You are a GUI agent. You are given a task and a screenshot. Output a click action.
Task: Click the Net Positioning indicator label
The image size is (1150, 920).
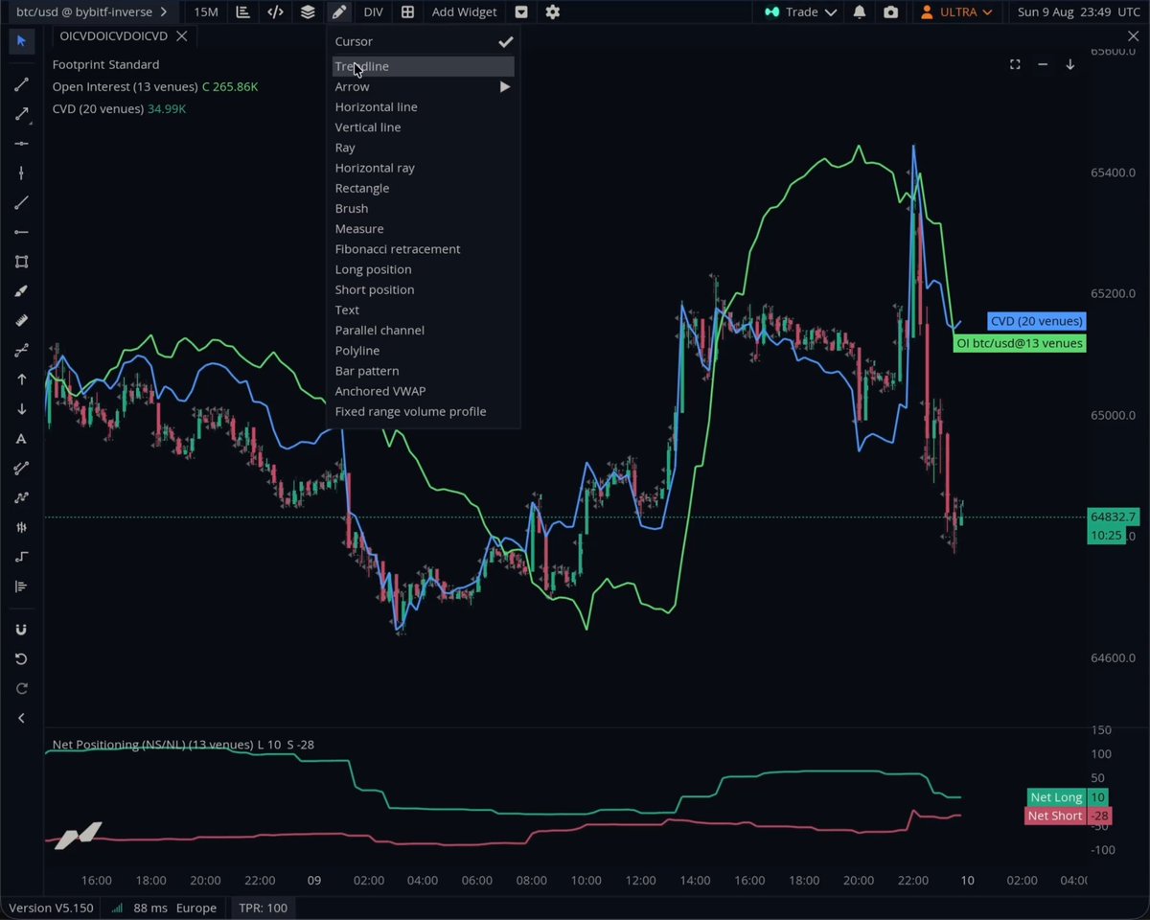point(153,745)
